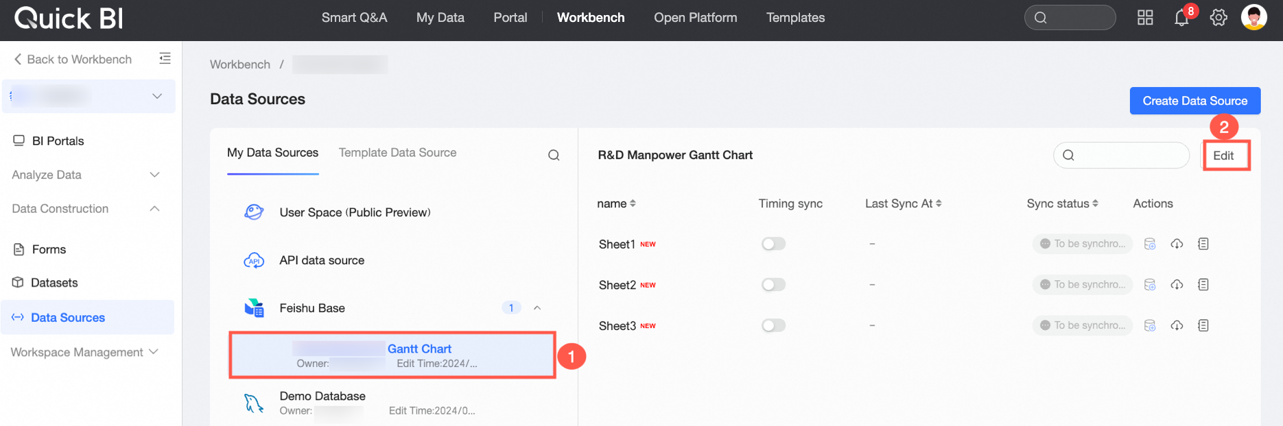Click create dataset icon for Sheet3
Viewport: 1283px width, 426px height.
(x=1150, y=325)
